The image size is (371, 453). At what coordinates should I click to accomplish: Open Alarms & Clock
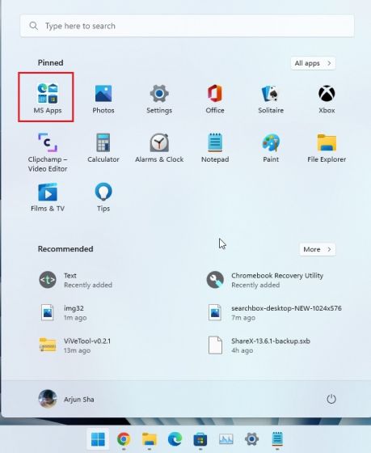click(159, 147)
